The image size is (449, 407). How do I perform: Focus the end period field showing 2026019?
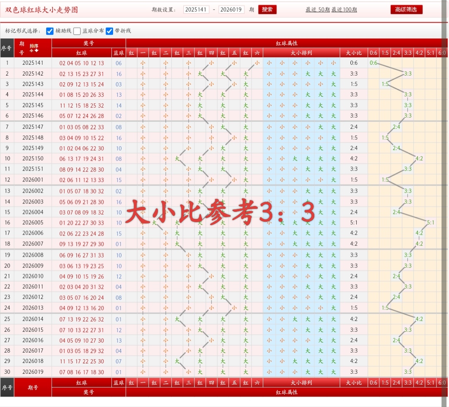point(232,10)
